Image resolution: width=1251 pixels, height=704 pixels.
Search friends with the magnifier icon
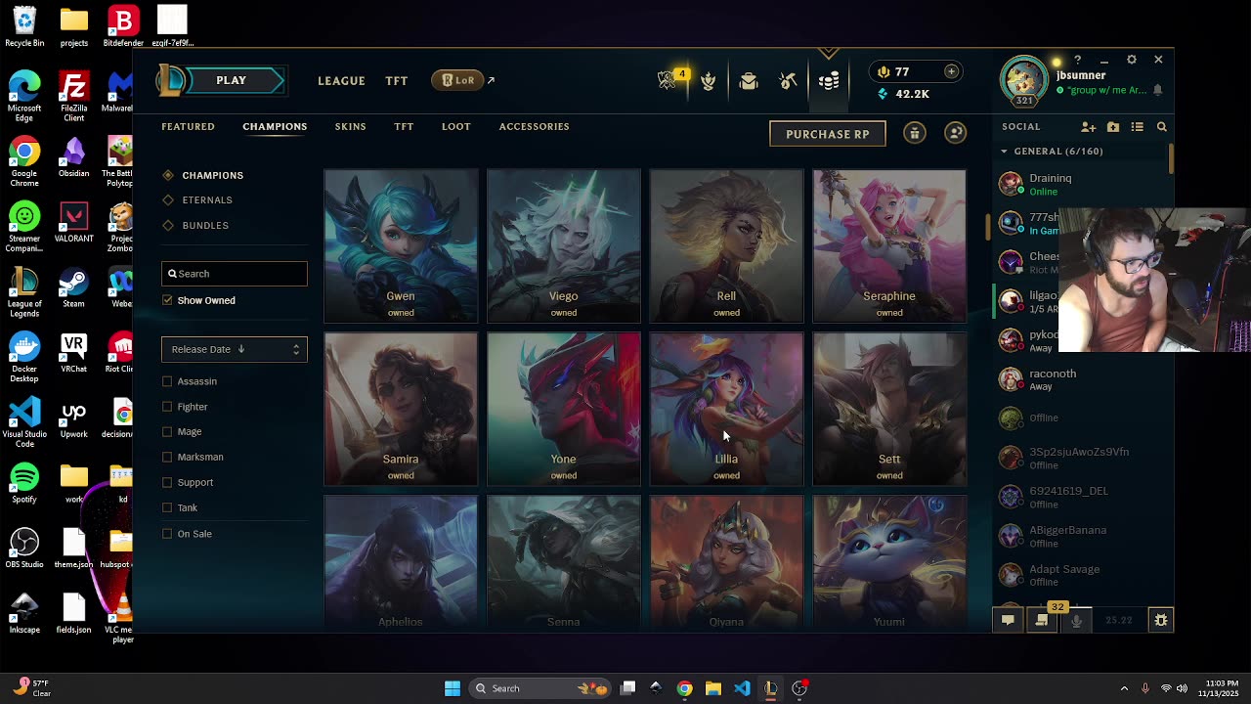click(1162, 127)
